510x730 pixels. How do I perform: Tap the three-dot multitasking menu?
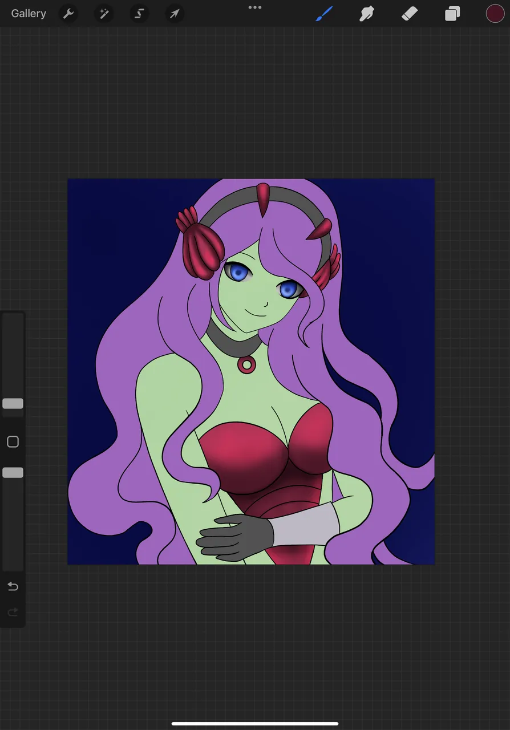point(255,7)
